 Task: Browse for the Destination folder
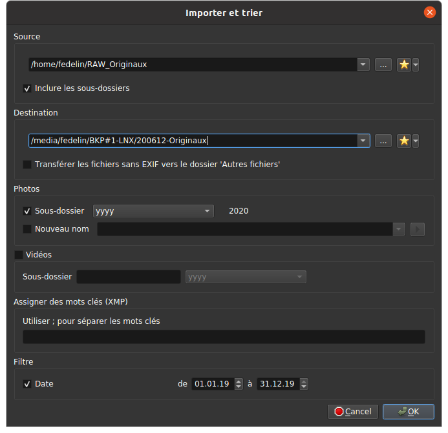click(383, 141)
